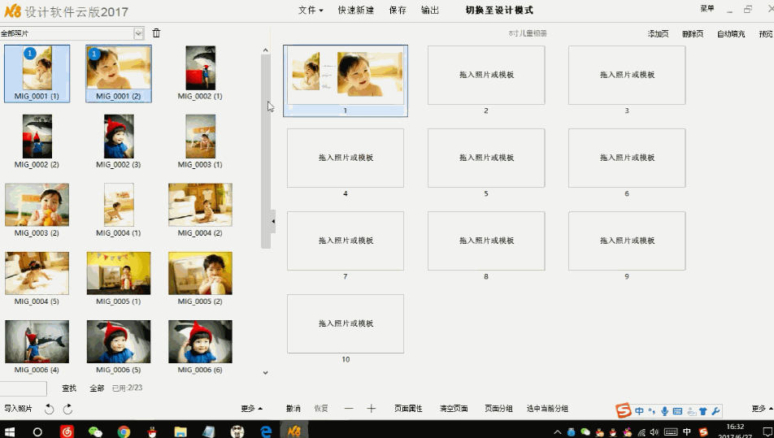
Task: Click 快速新建 in the top menu
Action: click(356, 11)
